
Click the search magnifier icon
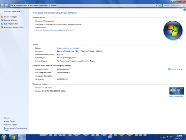pyautogui.click(x=184, y=5)
